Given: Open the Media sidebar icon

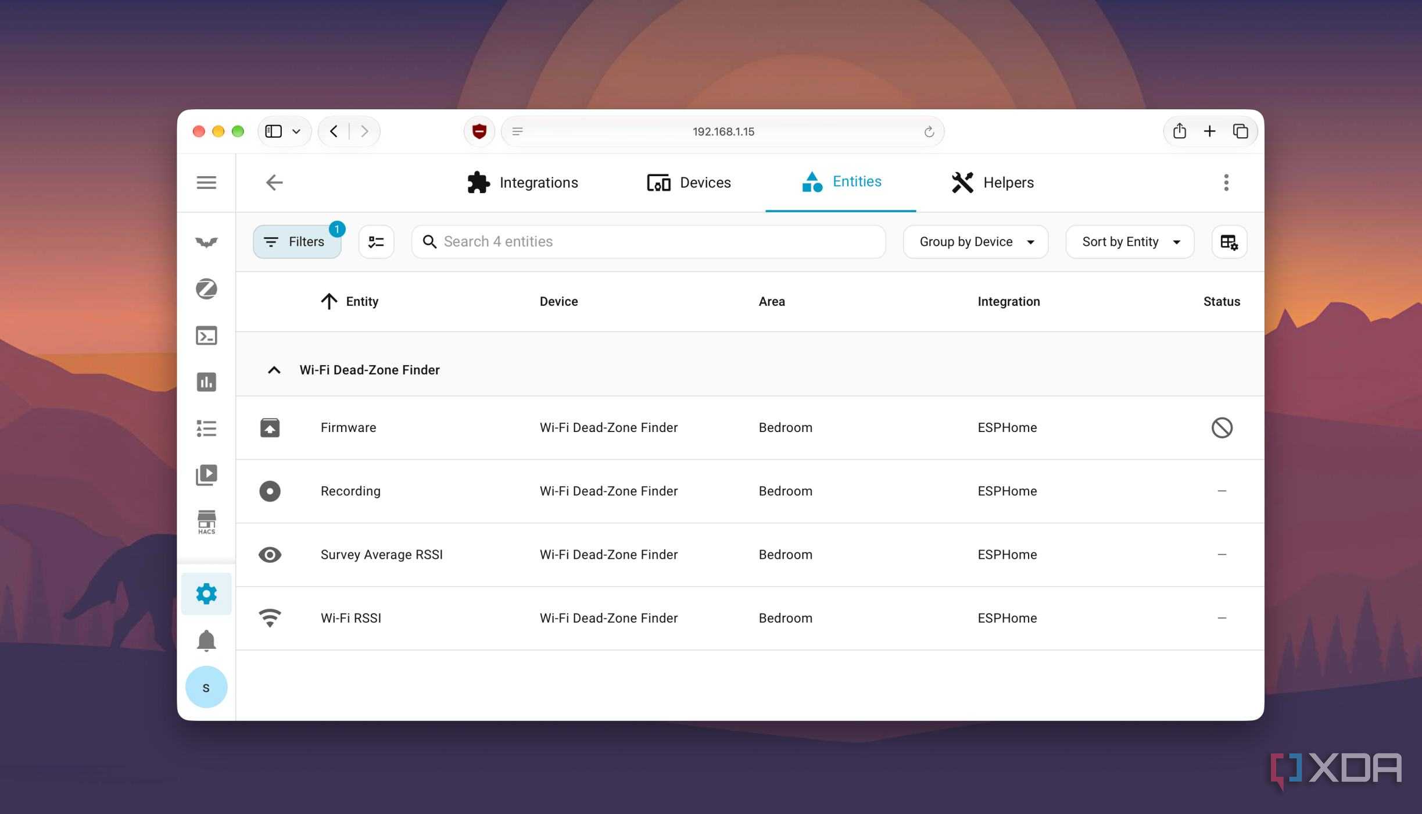Looking at the screenshot, I should (206, 475).
